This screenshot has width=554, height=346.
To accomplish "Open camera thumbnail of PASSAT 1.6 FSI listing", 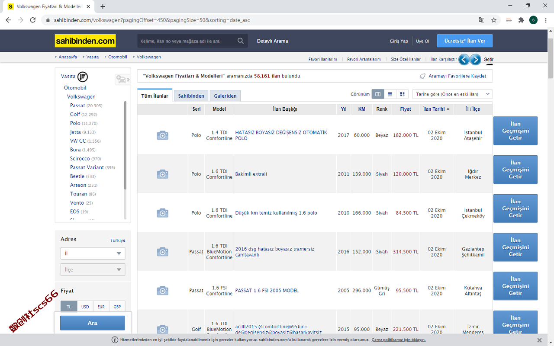I will pyautogui.click(x=162, y=291).
